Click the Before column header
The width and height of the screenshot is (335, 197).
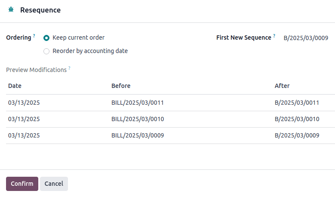click(x=121, y=86)
